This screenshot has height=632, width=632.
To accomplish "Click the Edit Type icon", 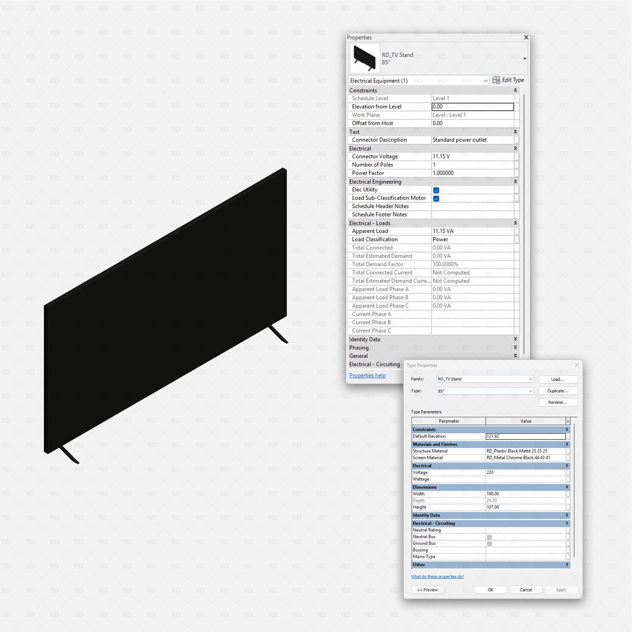I will tap(496, 80).
